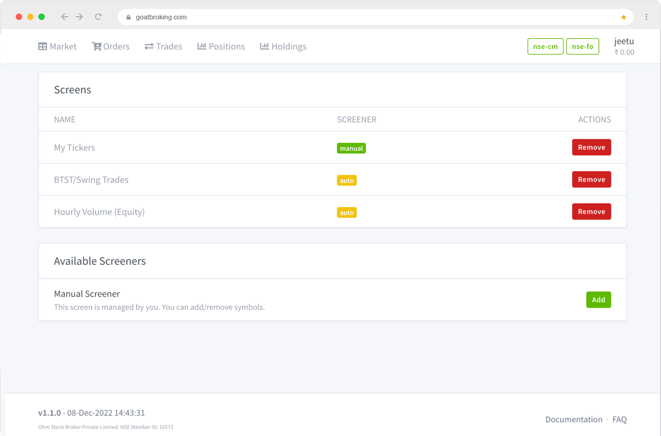Click the Trades exchange arrows icon
This screenshot has width=661, height=436.
coord(149,46)
